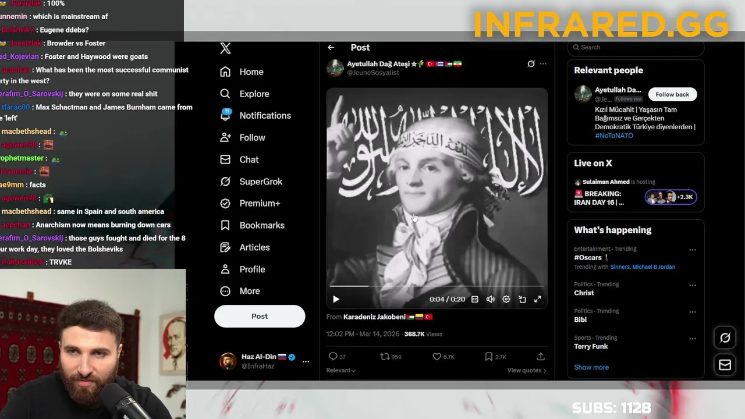Mute the video volume
Screen dimensions: 745x419
491,299
